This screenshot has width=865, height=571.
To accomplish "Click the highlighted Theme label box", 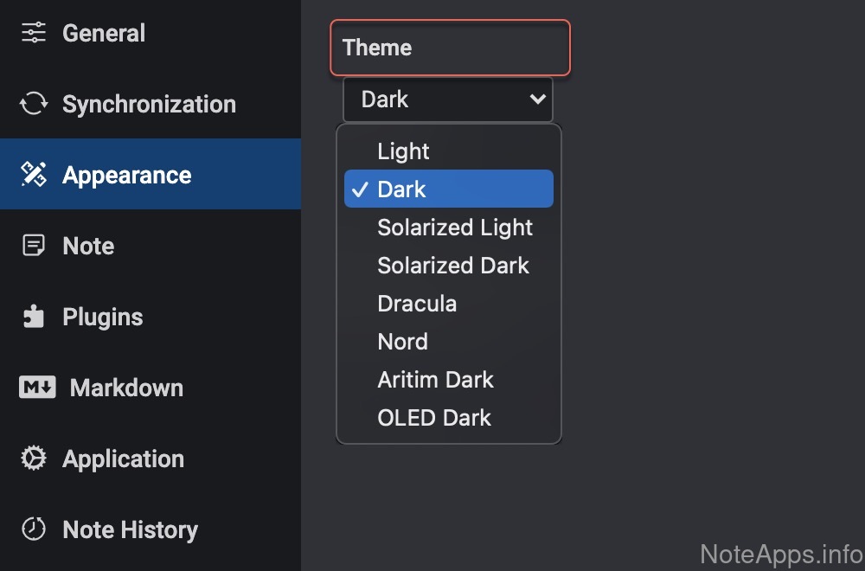I will (450, 48).
